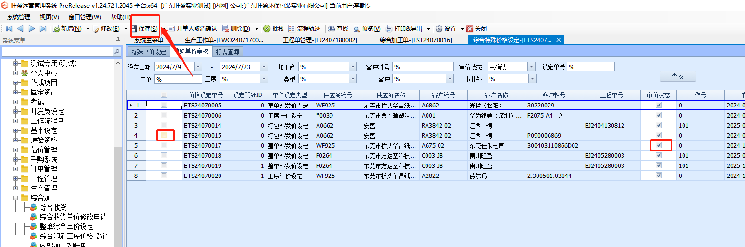Open the 设置 settings gear button
The height and width of the screenshot is (247, 745).
tap(446, 29)
